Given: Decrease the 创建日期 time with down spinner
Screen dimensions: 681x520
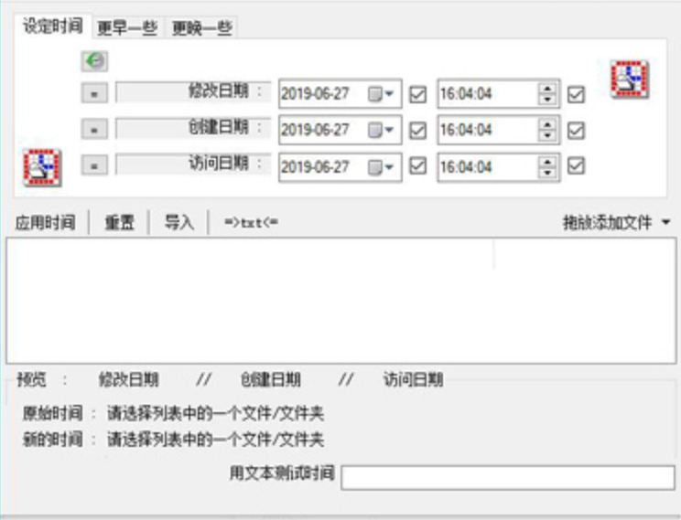Looking at the screenshot, I should 547,135.
